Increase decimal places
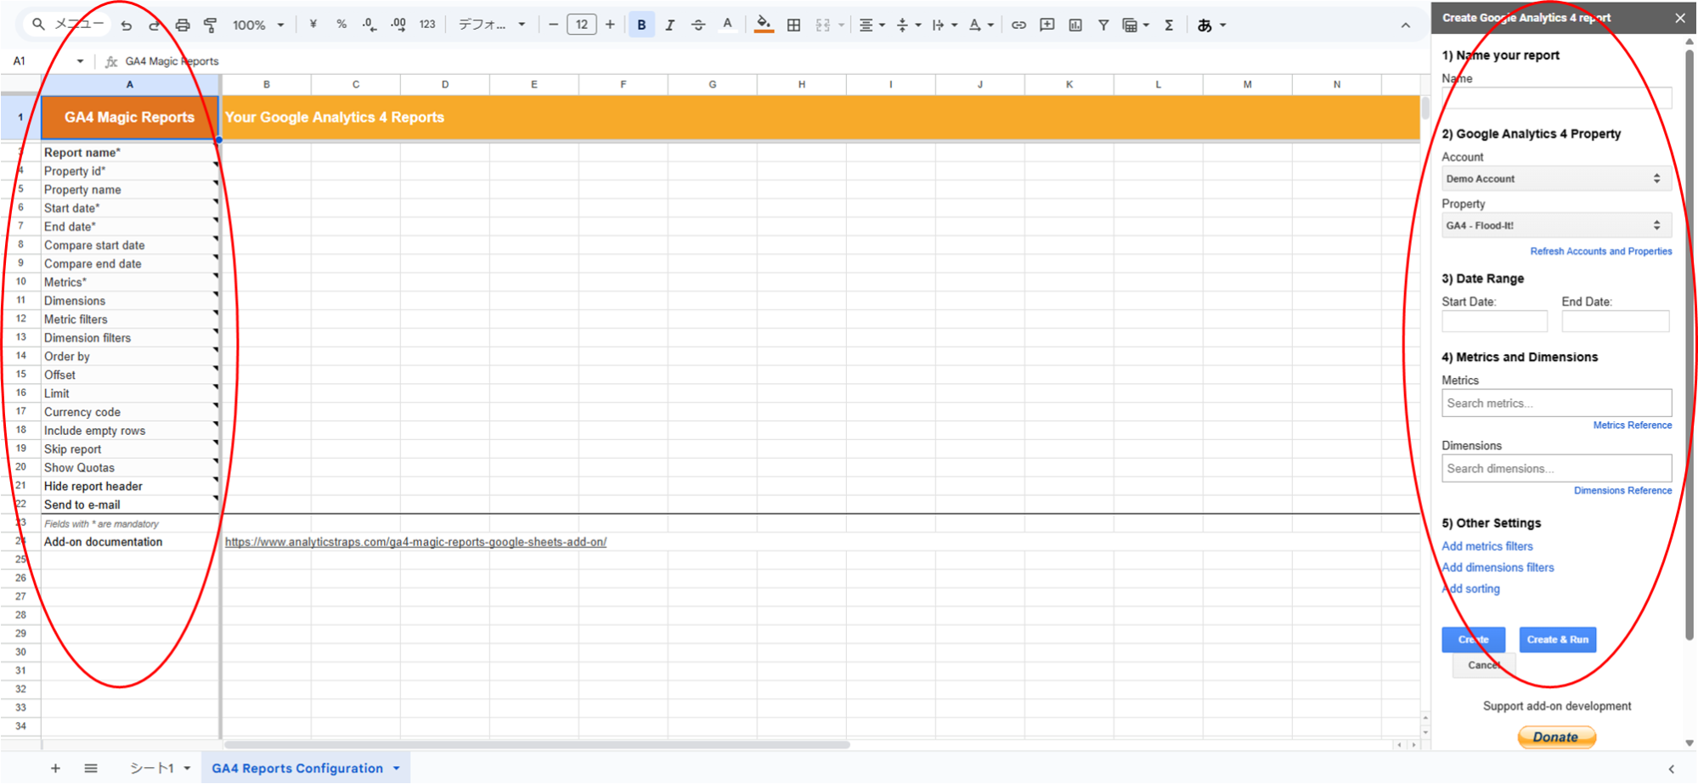 tap(398, 25)
